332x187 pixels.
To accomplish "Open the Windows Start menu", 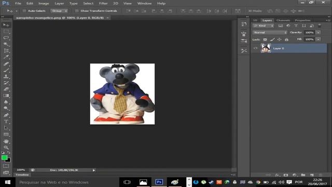I will click(x=8, y=182).
